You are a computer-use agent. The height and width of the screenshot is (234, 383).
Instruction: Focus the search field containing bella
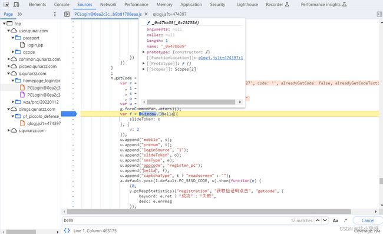coord(176,220)
